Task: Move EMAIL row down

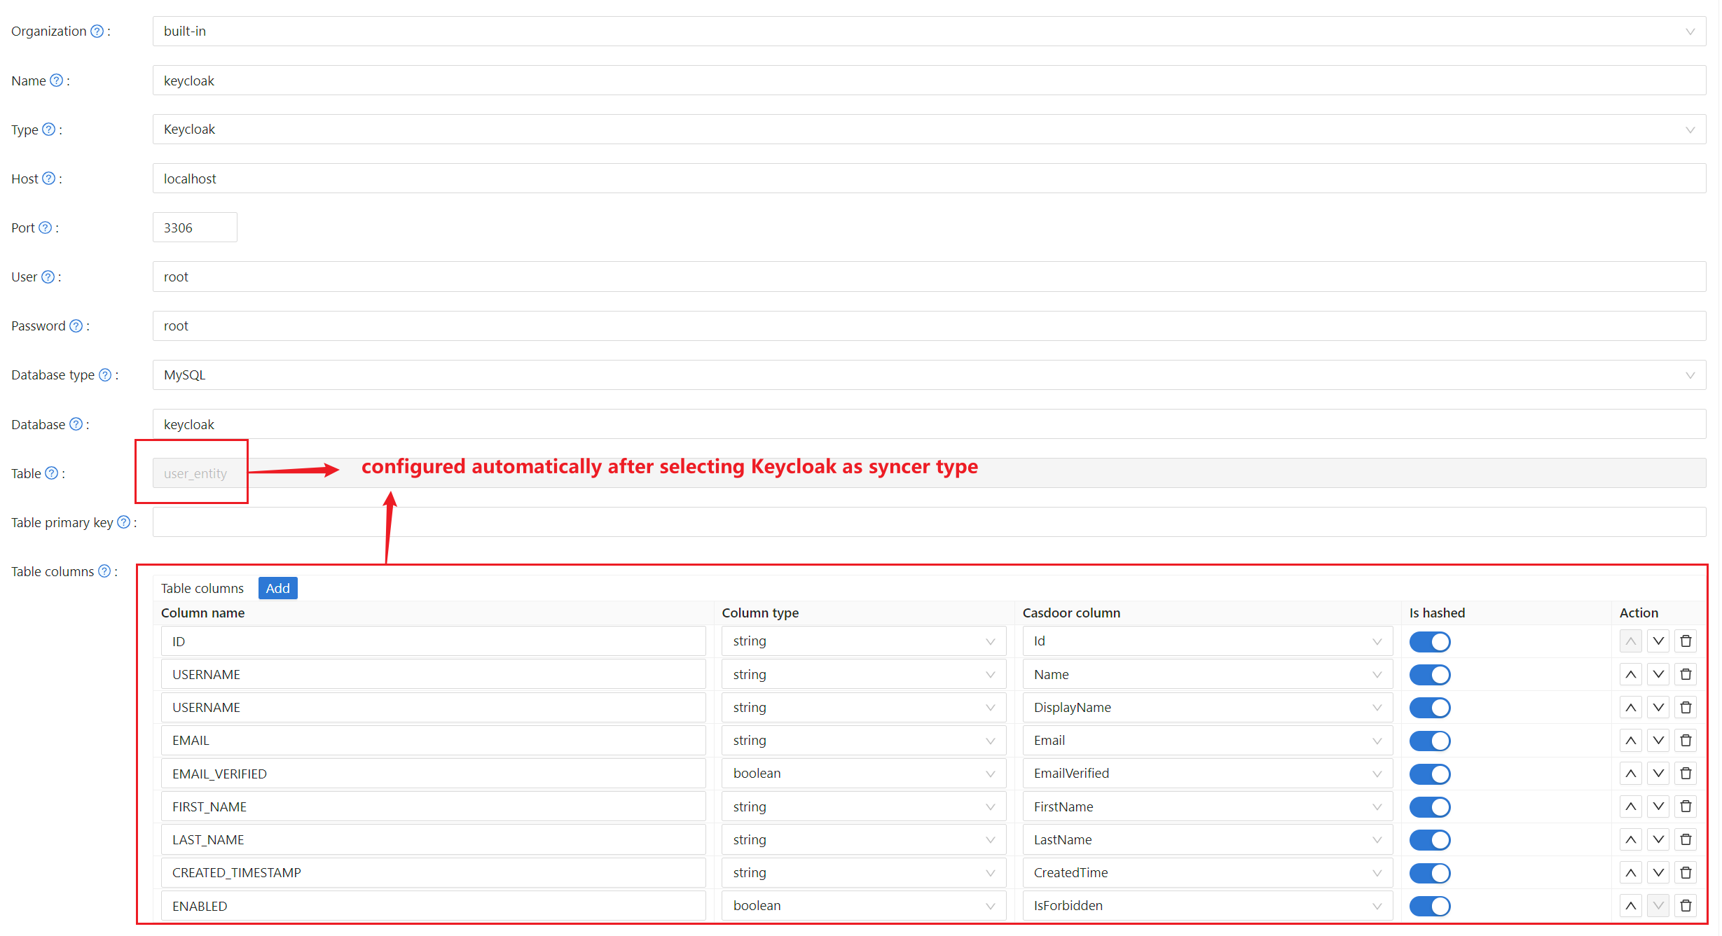Action: click(1658, 741)
